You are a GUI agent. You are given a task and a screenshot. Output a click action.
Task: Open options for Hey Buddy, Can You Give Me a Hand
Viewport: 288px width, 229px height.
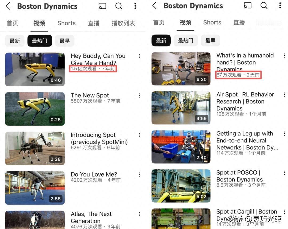pos(139,56)
